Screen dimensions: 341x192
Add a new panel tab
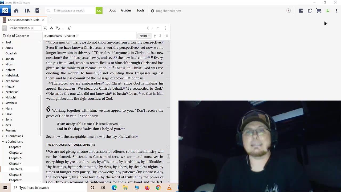pyautogui.click(x=51, y=20)
